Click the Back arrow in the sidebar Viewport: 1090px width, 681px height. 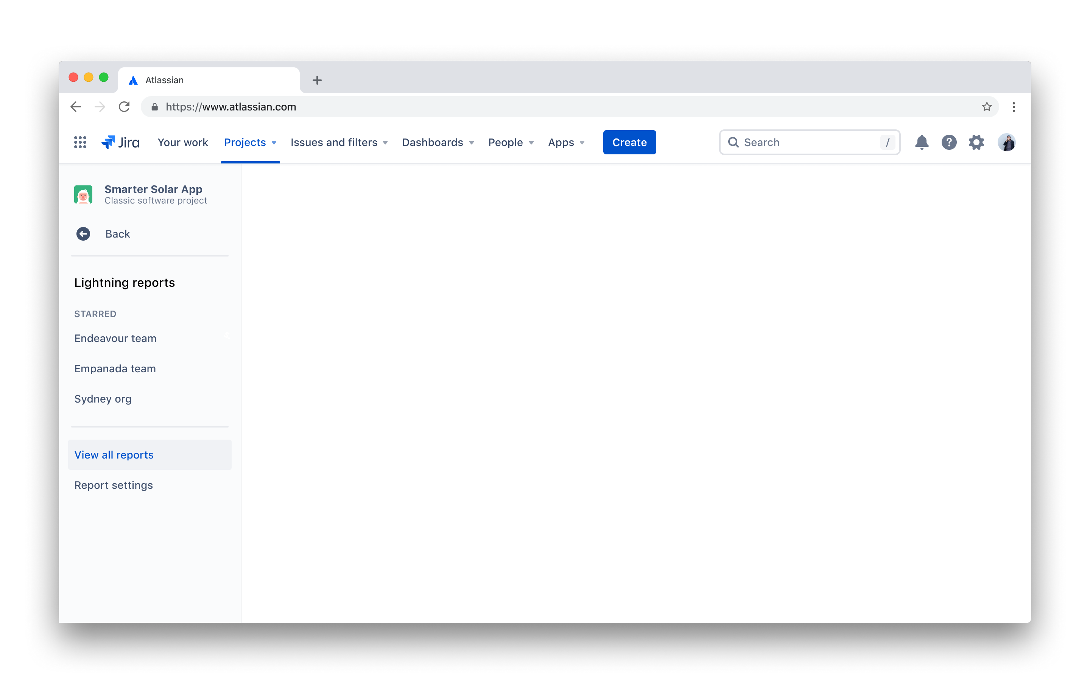[x=83, y=234]
